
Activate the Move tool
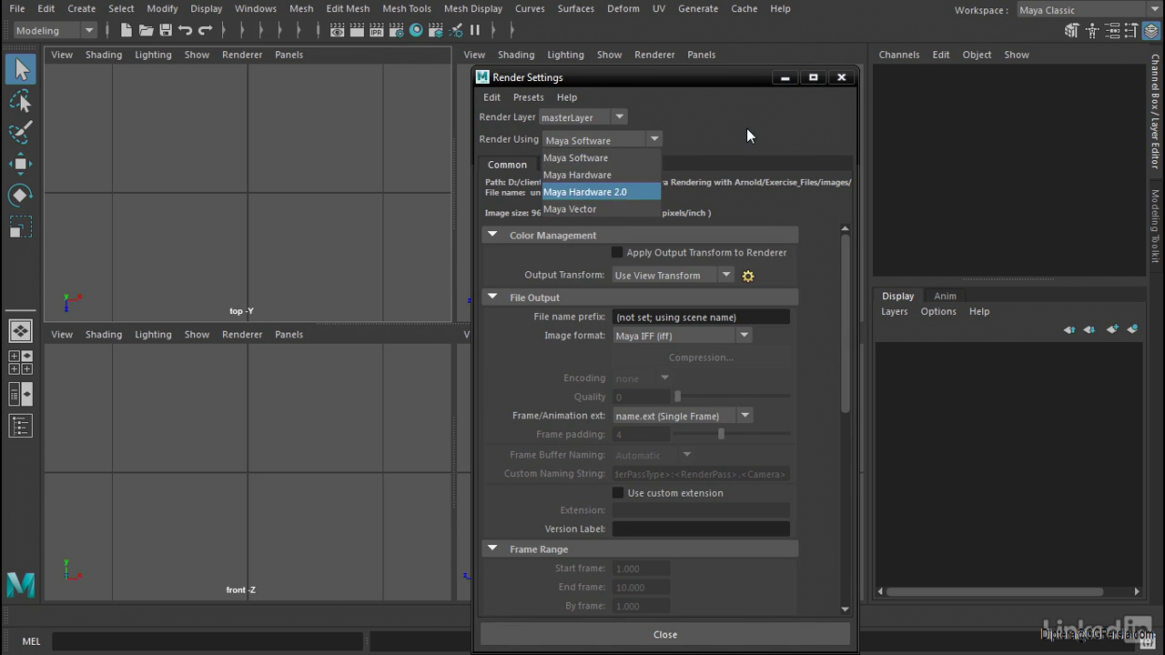click(21, 164)
